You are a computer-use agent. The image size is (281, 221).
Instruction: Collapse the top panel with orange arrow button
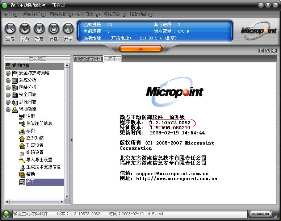point(140,49)
